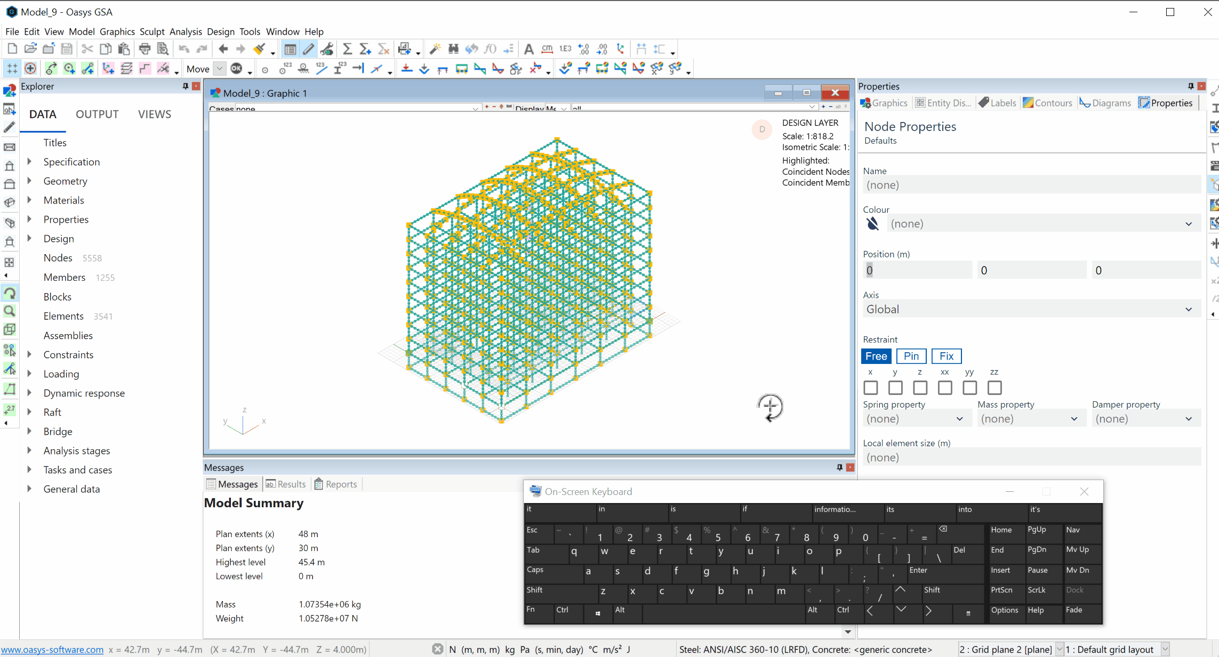Click the paintbrush icon in toolbar
1219x657 pixels.
(x=259, y=49)
